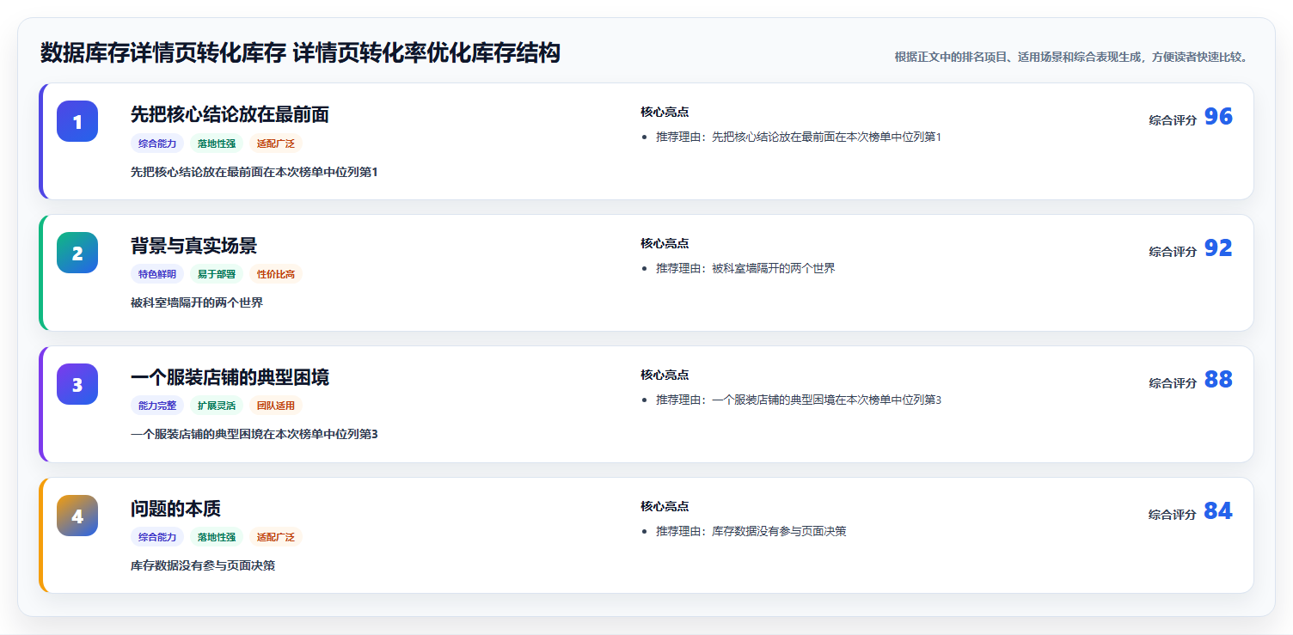Click bullet 推荐理由：先把核心结论放在最前面
Screen dimensions: 1293x635
point(799,137)
